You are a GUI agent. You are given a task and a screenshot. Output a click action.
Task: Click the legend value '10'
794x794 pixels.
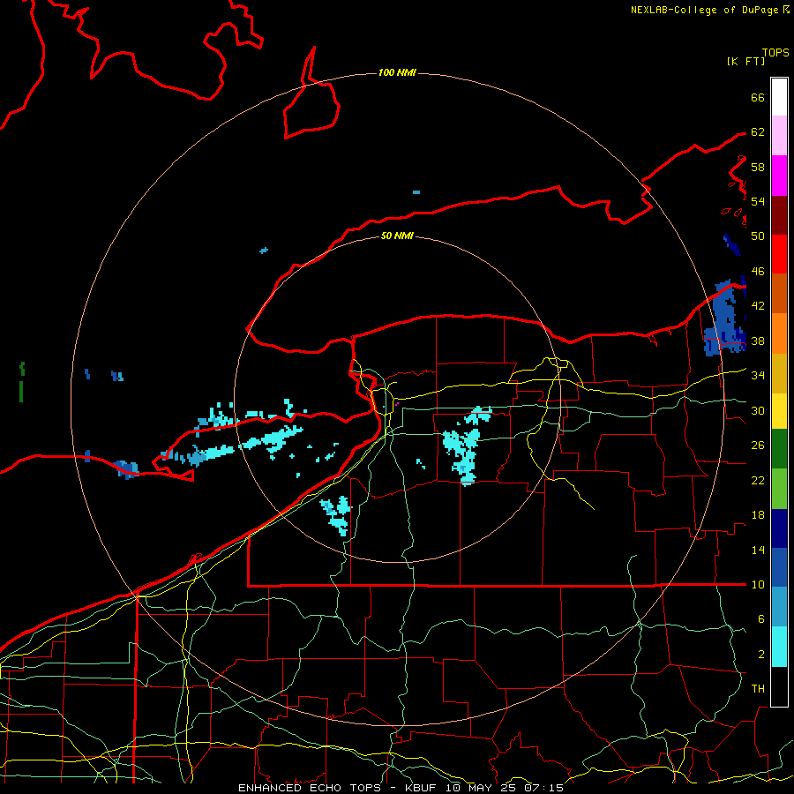tap(758, 584)
